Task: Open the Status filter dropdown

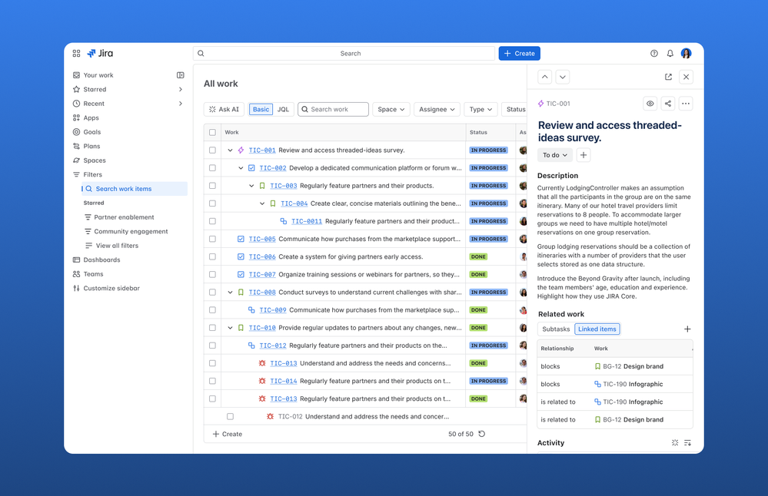Action: coord(516,109)
